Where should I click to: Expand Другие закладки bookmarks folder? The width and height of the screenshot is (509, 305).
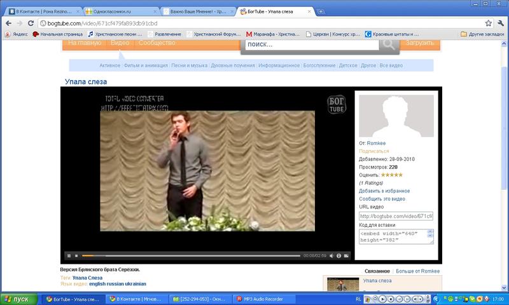[x=482, y=34]
